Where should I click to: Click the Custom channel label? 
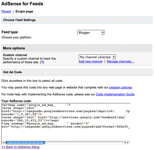point(15,55)
